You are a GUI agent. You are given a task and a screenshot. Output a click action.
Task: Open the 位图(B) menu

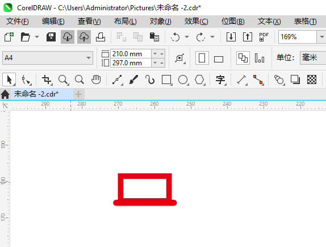point(233,22)
